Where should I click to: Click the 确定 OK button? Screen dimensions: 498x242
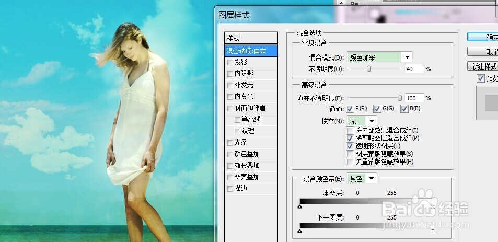pos(483,37)
